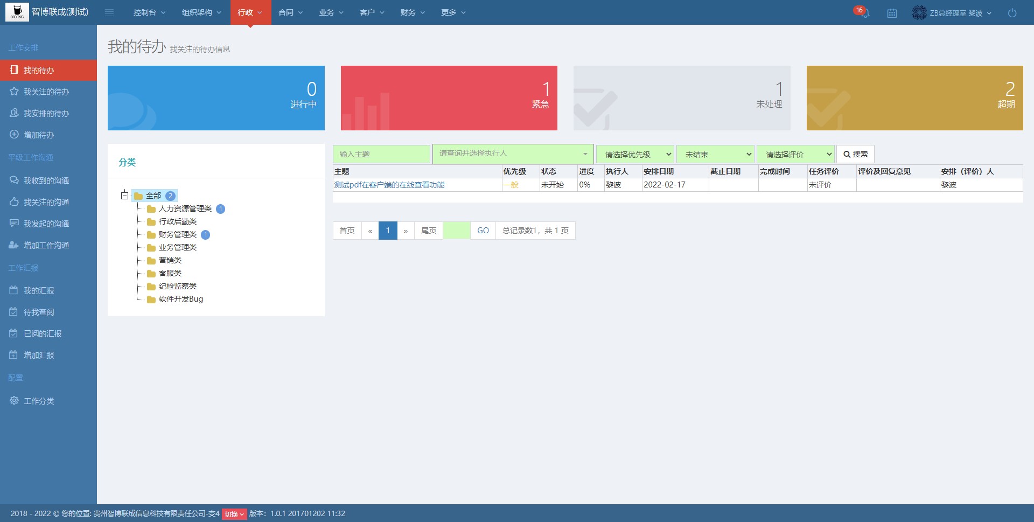The height and width of the screenshot is (522, 1034).
Task: Click the gray 未处理 summary card
Action: click(x=682, y=98)
